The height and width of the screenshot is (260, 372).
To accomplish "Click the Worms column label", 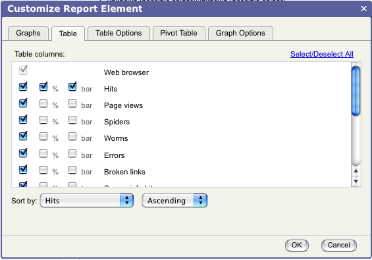I will point(116,138).
